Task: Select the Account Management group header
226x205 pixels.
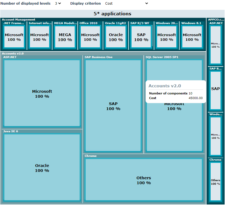Action: coord(19,20)
